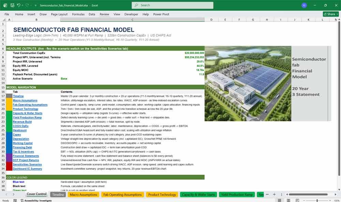Open the Page Layout tab

[59, 14]
